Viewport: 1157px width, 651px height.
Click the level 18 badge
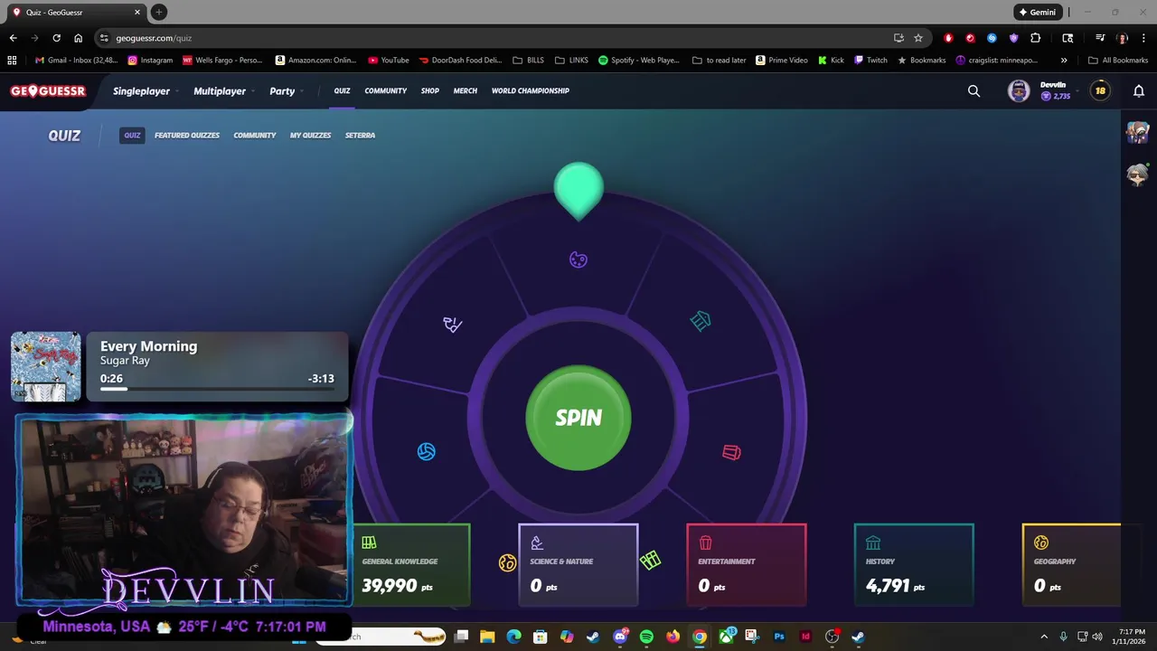point(1100,90)
